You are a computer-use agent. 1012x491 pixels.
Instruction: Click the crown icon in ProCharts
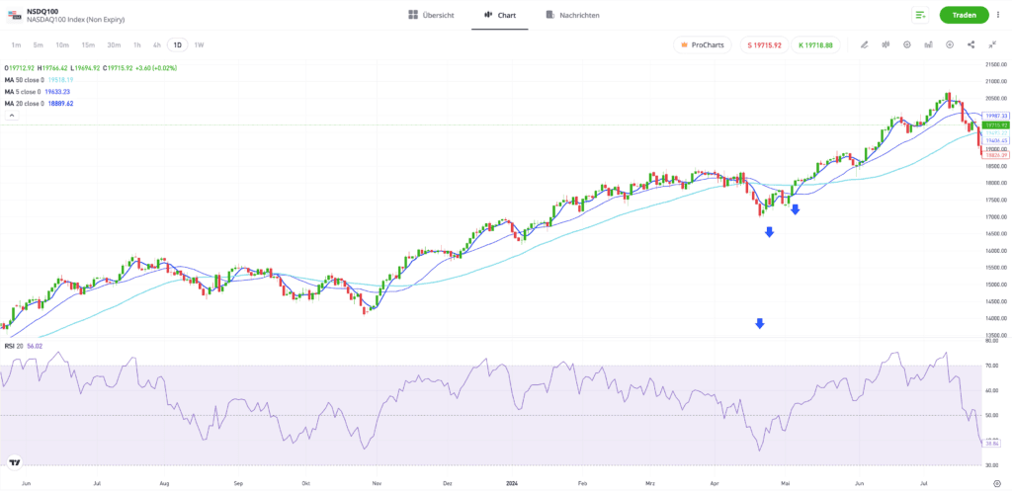click(684, 45)
